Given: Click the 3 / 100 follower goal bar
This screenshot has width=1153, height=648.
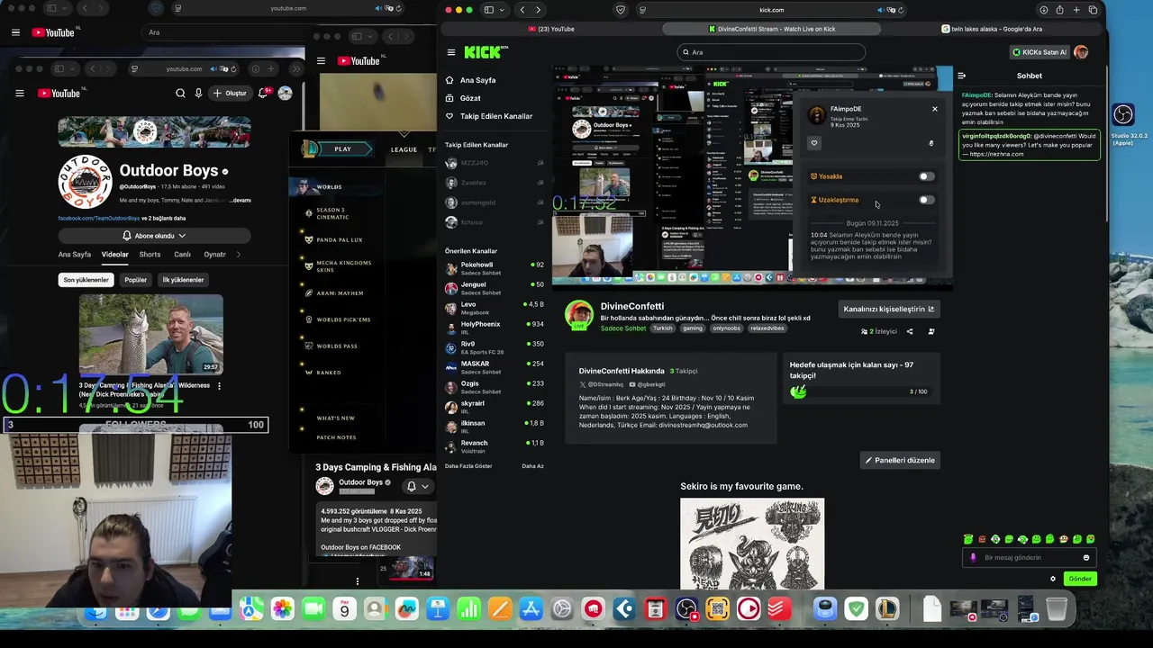Looking at the screenshot, I should coord(859,391).
